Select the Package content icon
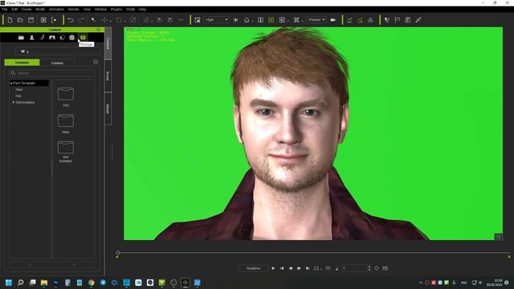Viewport: 514px width, 289px height. (83, 38)
